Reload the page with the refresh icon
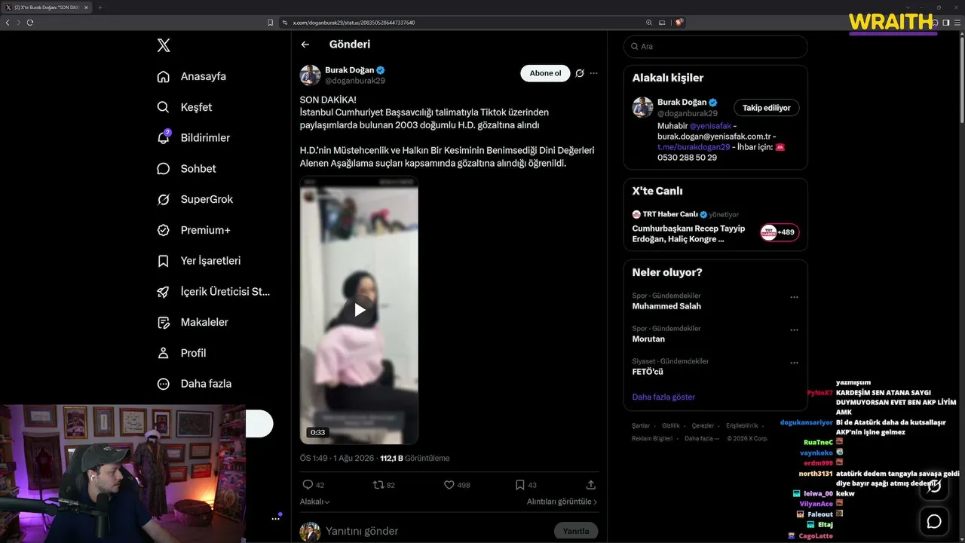The height and width of the screenshot is (543, 965). coord(30,23)
